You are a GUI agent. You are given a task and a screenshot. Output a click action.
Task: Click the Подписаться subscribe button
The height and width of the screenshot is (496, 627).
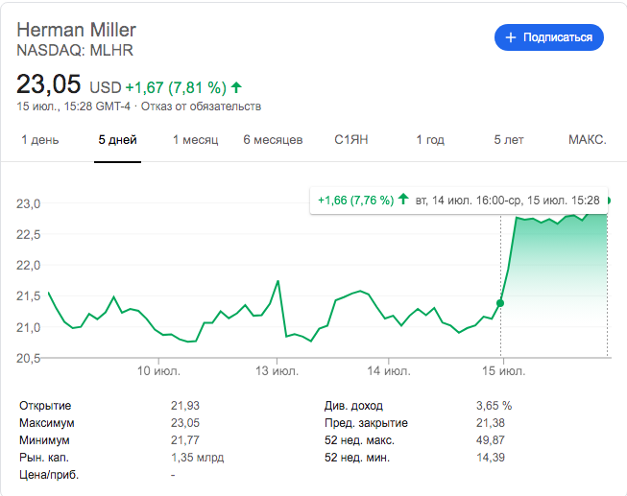[549, 37]
